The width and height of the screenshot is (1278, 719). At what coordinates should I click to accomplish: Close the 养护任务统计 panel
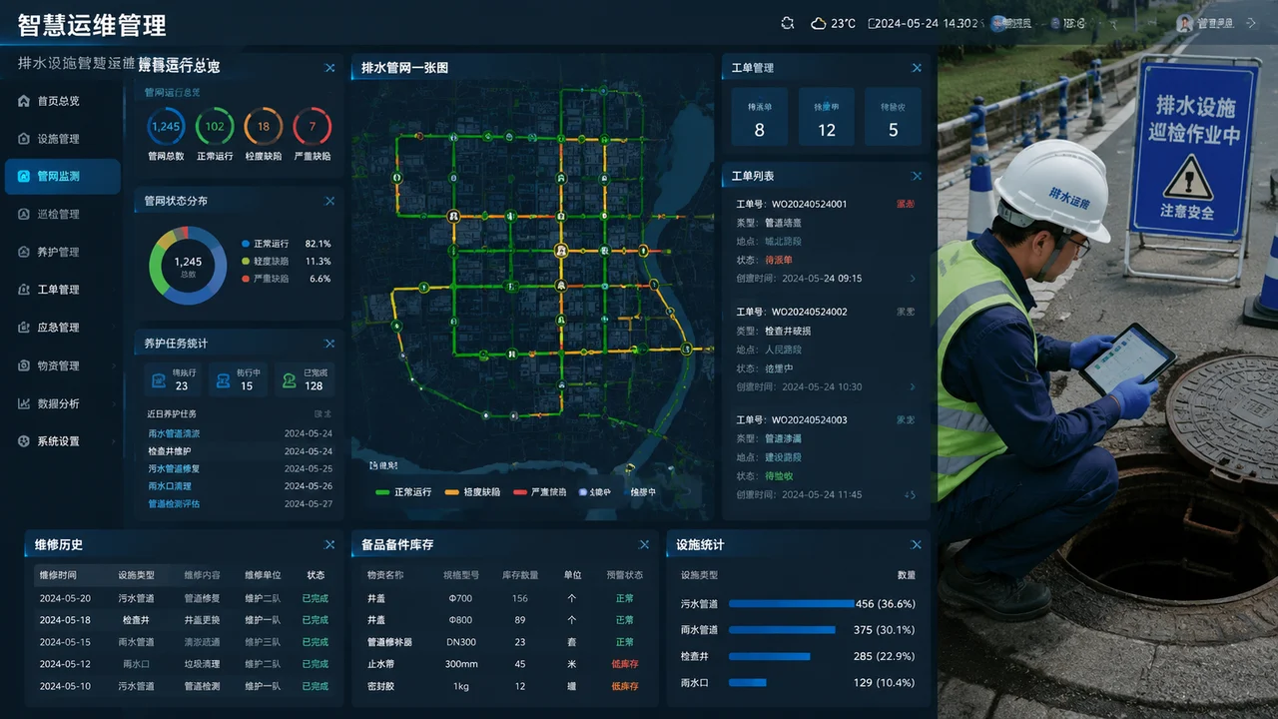point(329,344)
